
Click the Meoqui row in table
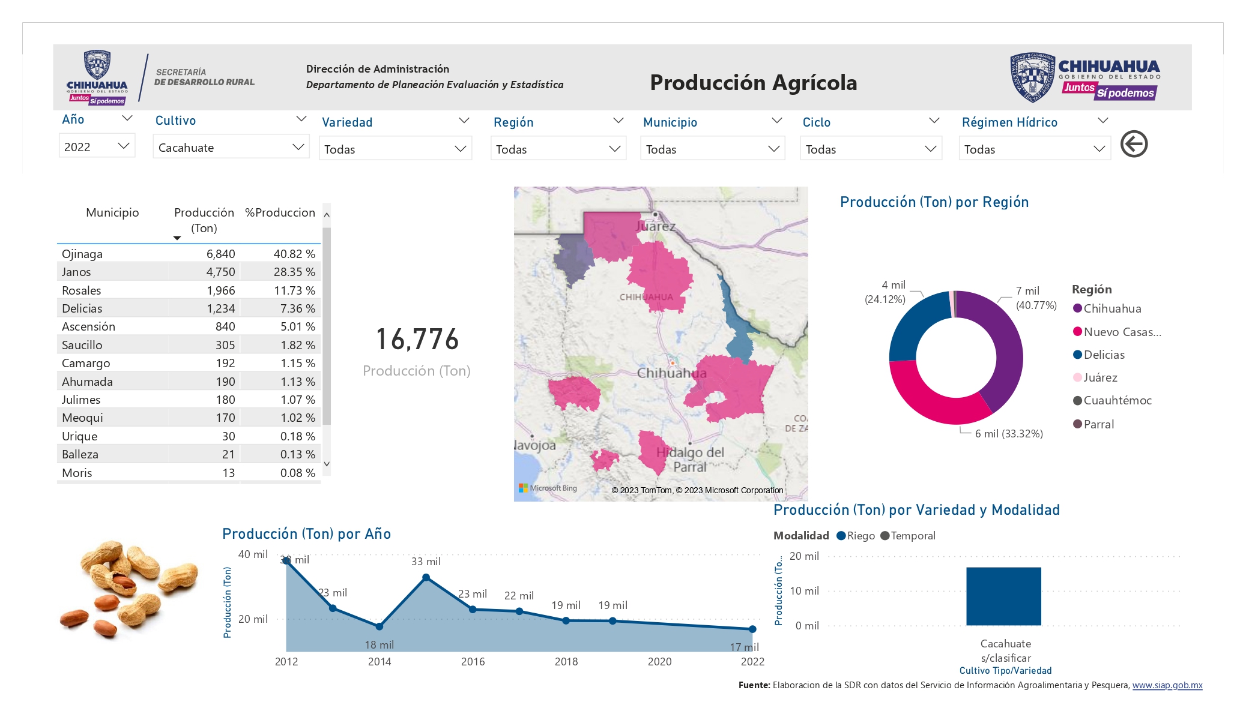189,418
